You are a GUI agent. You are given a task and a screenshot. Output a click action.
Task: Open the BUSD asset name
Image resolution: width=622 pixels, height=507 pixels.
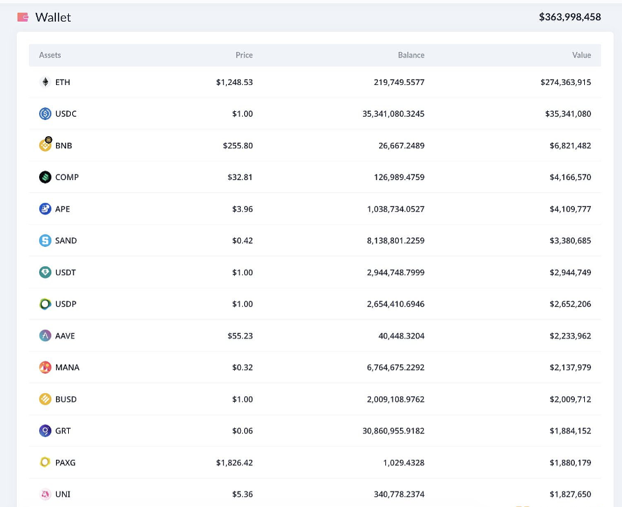click(66, 399)
